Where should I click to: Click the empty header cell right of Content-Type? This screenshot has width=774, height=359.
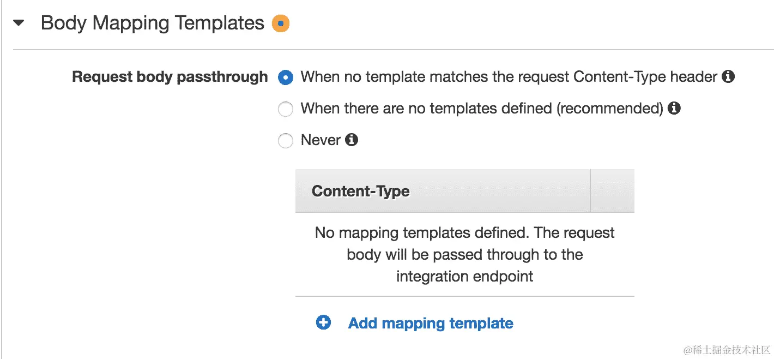(x=613, y=191)
